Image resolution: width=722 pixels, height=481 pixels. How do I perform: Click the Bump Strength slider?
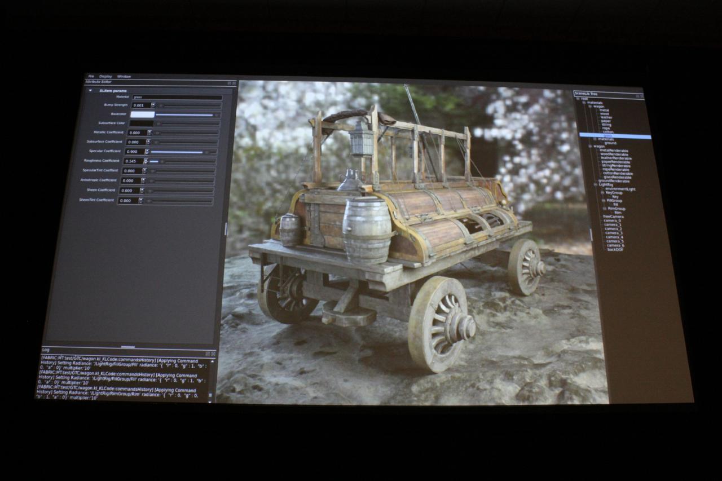[189, 105]
